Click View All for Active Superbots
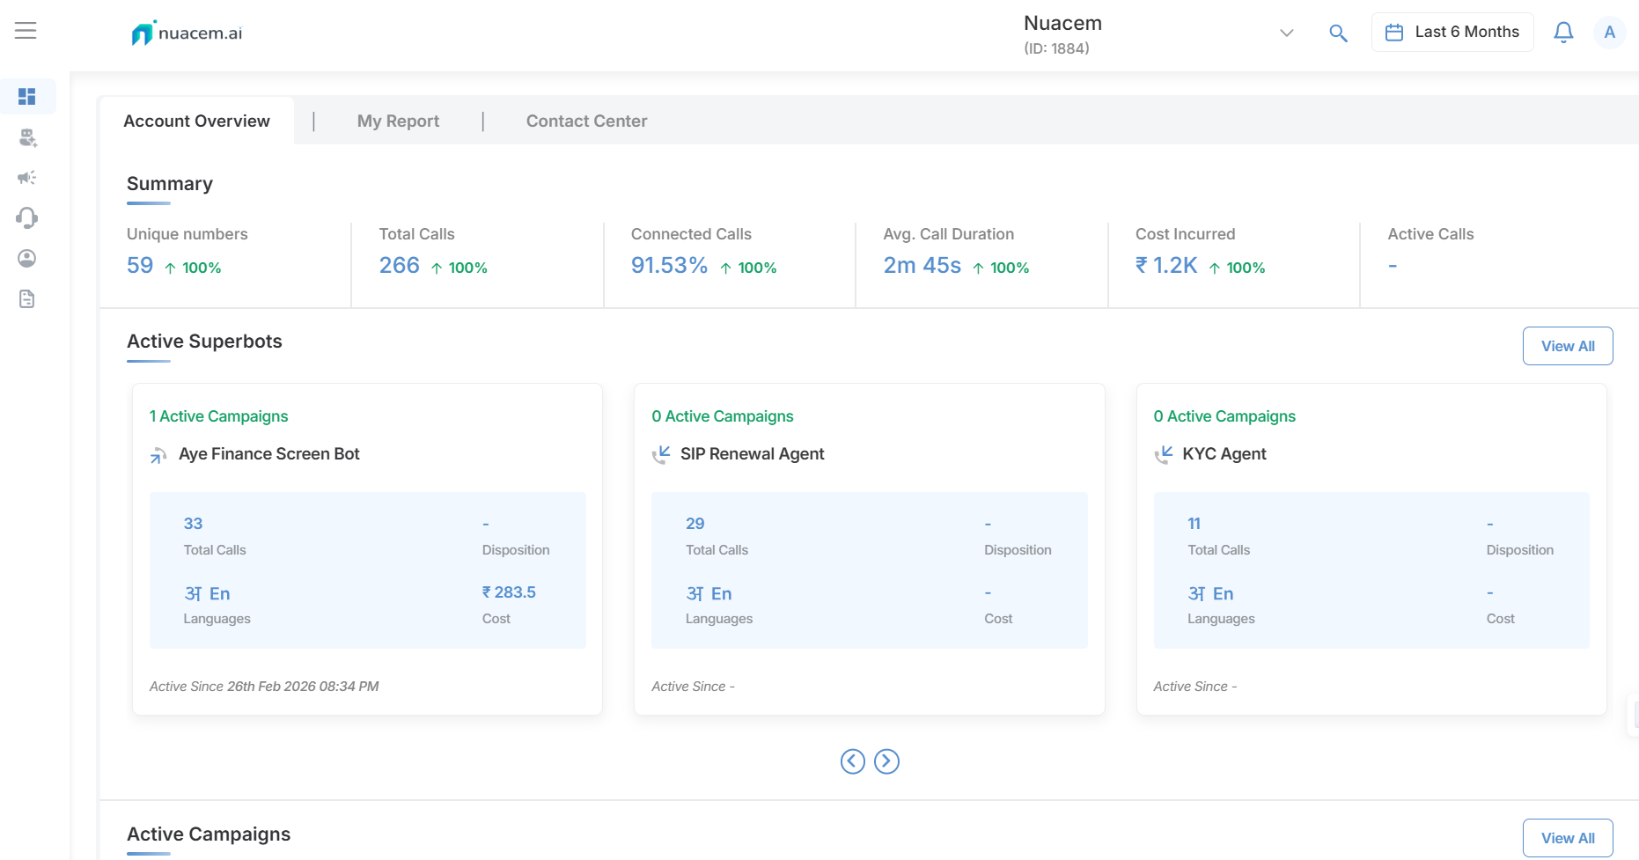The height and width of the screenshot is (860, 1639). click(1568, 346)
